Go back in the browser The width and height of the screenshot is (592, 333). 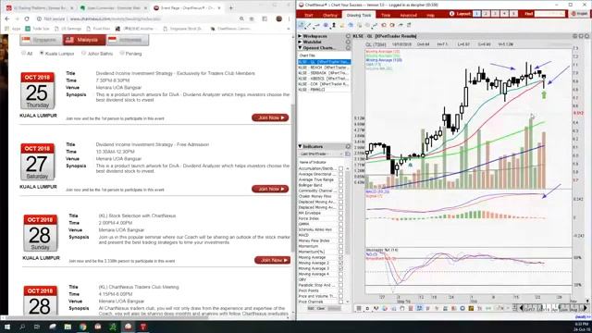point(7,18)
